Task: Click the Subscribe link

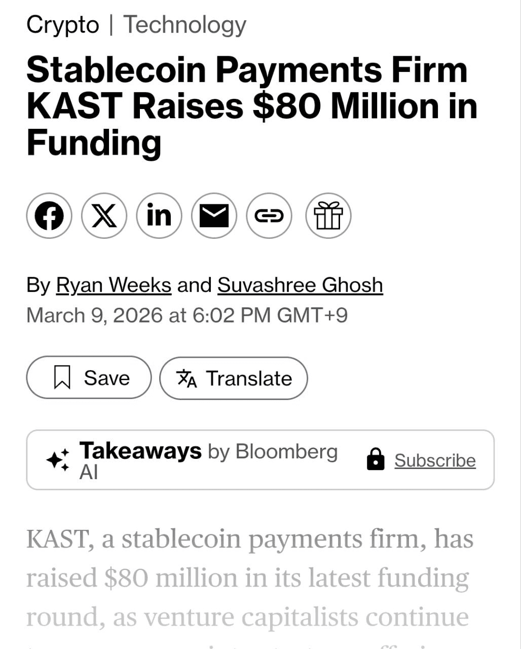Action: [435, 460]
